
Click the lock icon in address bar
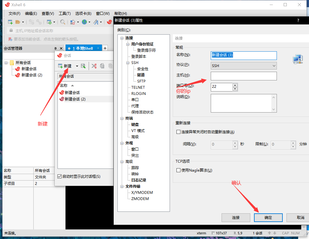coord(11,31)
